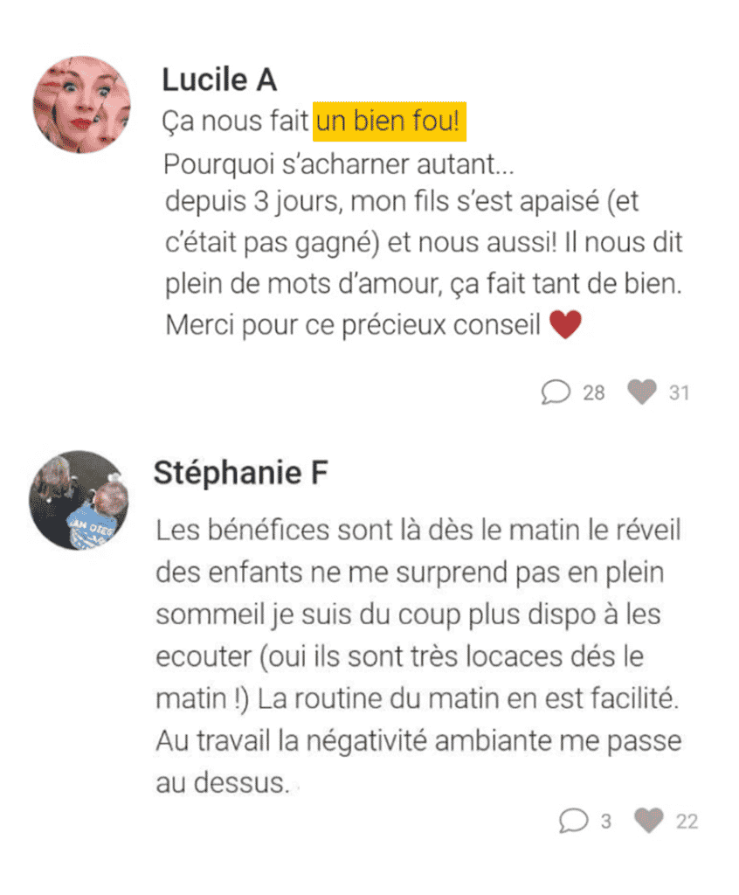
Task: Like Stéphanie F's comment with heart icon
Action: coord(648,821)
